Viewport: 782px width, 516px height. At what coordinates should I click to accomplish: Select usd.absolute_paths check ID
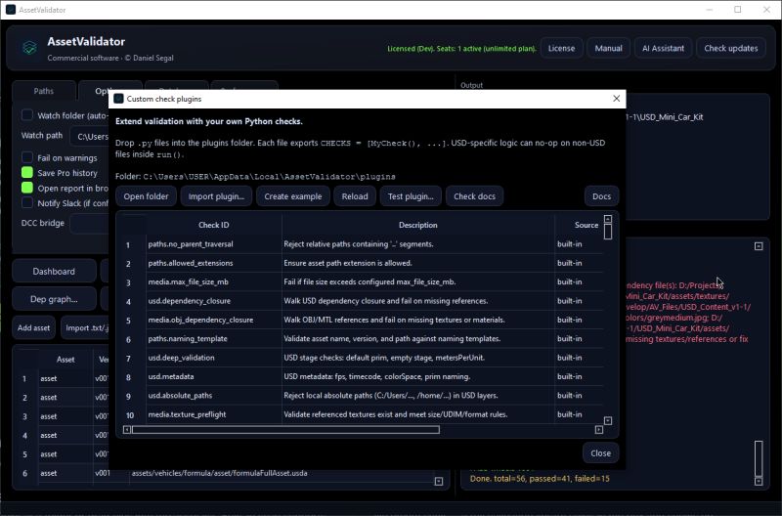click(180, 396)
